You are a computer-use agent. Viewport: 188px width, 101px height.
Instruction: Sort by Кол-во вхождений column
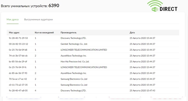[44, 33]
